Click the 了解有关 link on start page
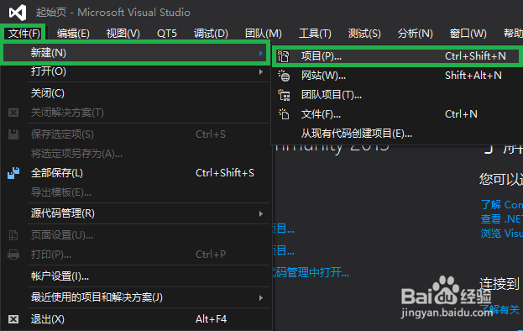This screenshot has width=523, height=331. 500,310
